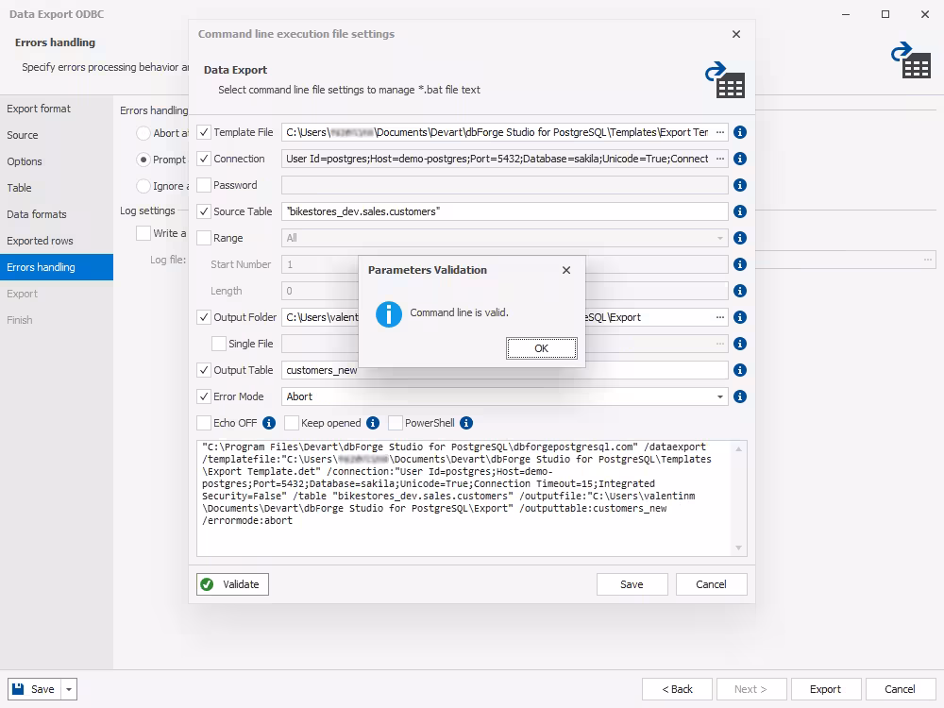Enable the Echo OFF checkbox
This screenshot has width=944, height=708.
coord(204,423)
